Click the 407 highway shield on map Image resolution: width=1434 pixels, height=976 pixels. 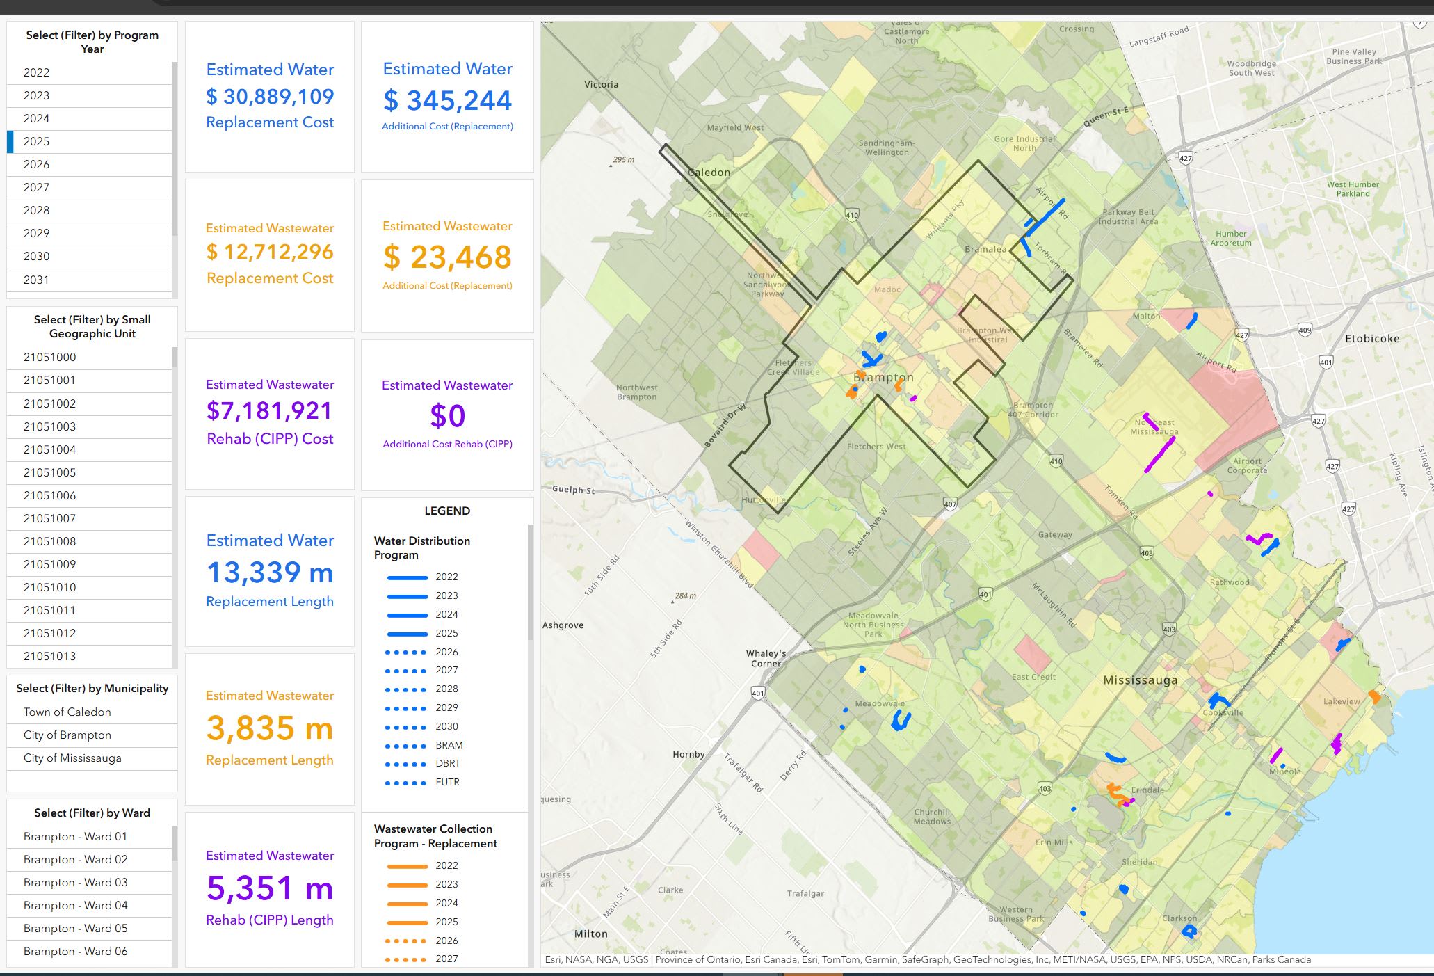tap(950, 504)
